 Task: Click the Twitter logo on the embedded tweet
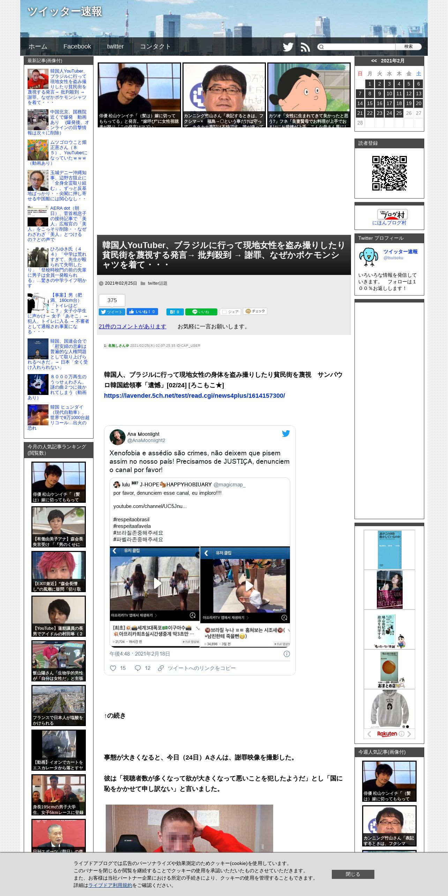(x=286, y=434)
